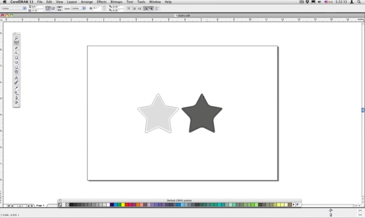Screen dimensions: 365x218
Task: Select the Ellipse tool in the toolbox
Action: click(16, 63)
